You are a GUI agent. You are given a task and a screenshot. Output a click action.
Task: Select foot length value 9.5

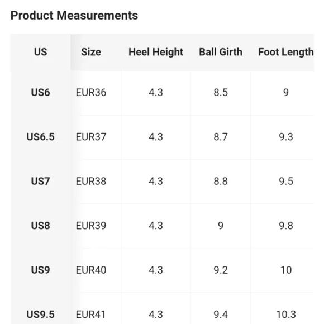[286, 181]
